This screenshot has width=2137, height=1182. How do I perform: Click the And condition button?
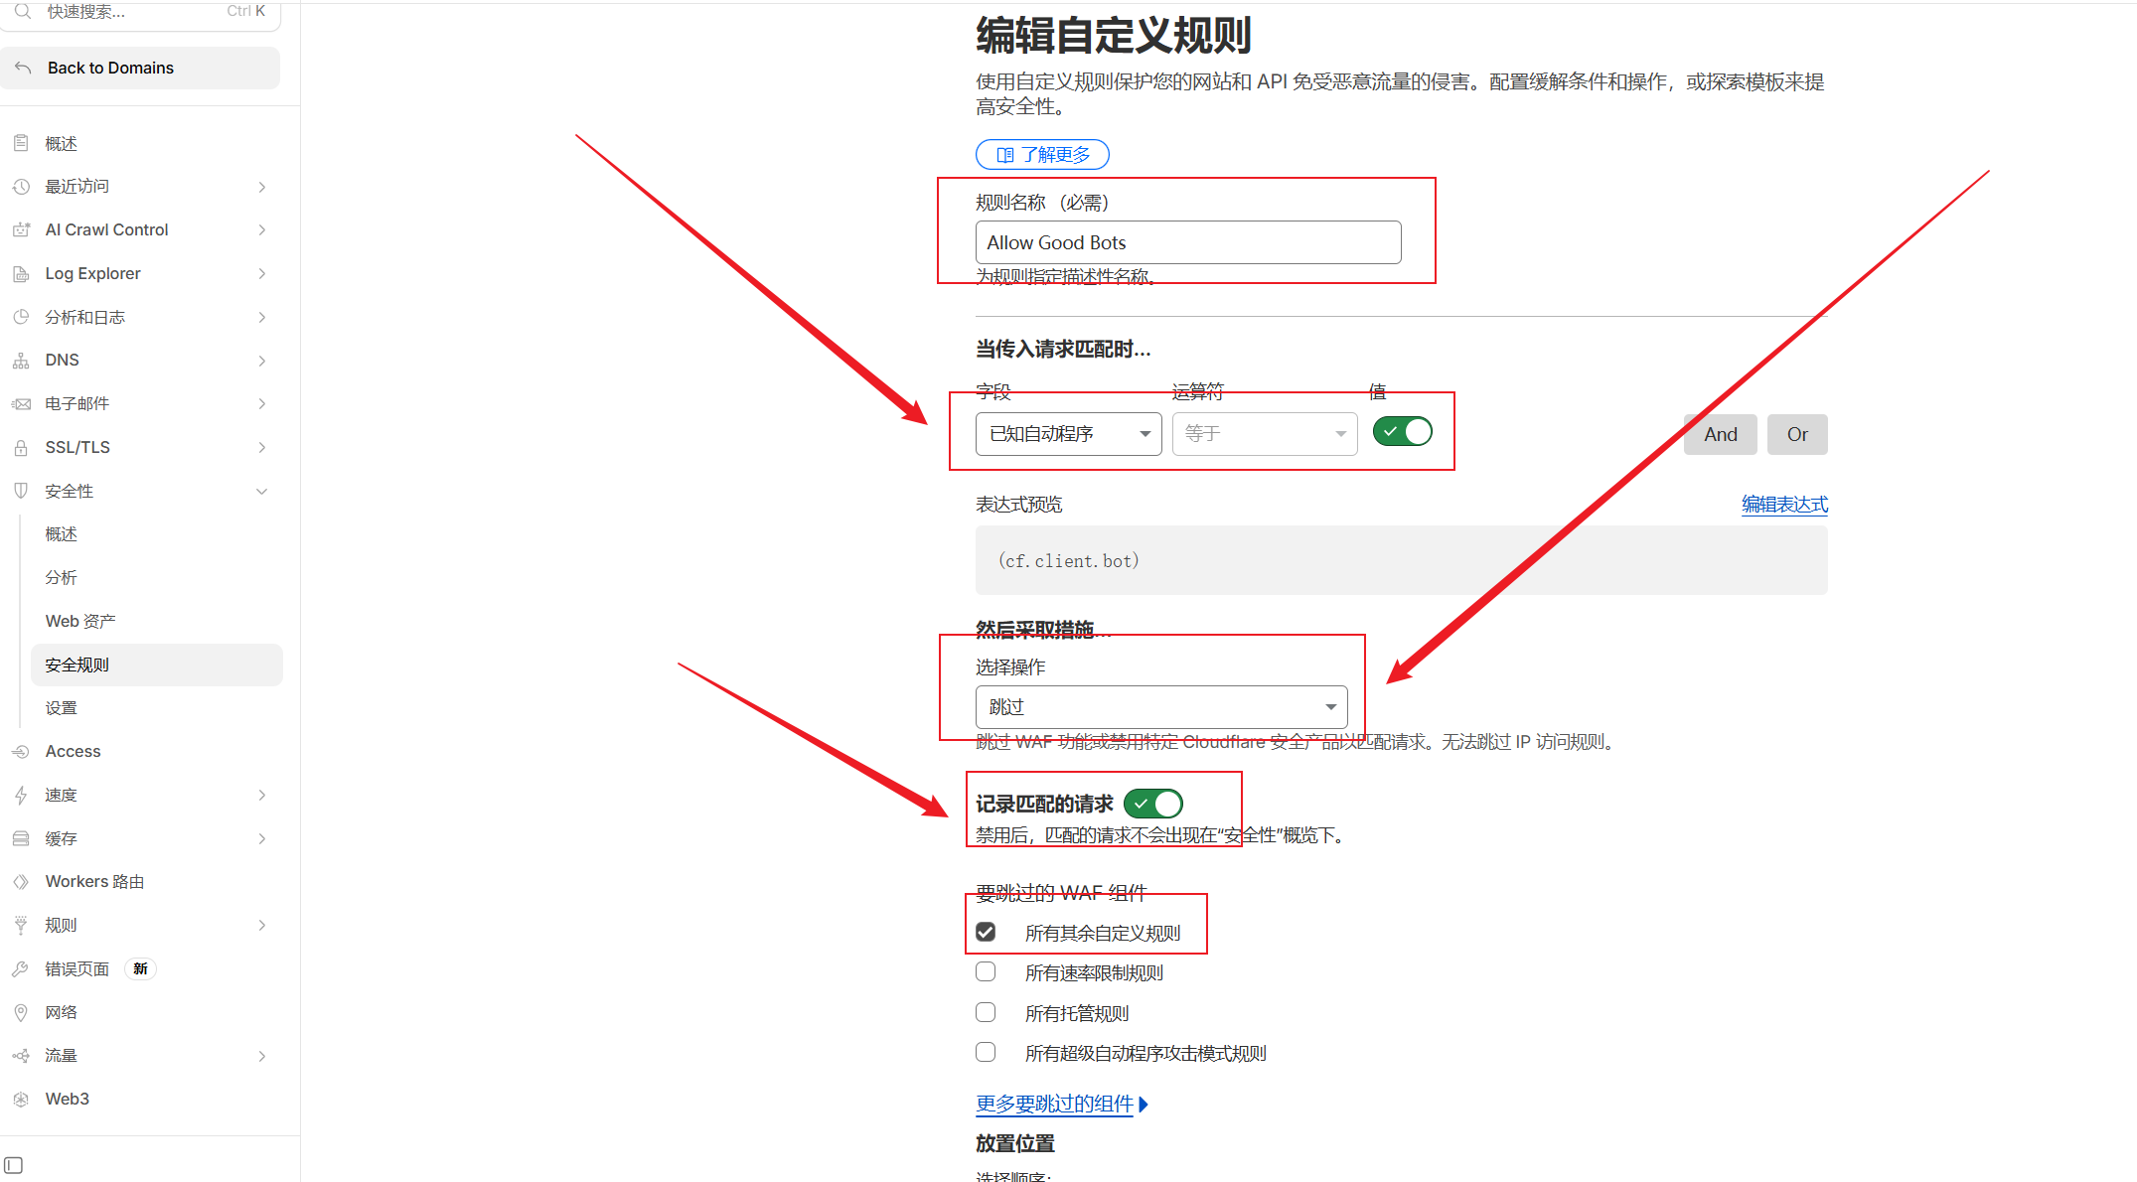point(1719,434)
